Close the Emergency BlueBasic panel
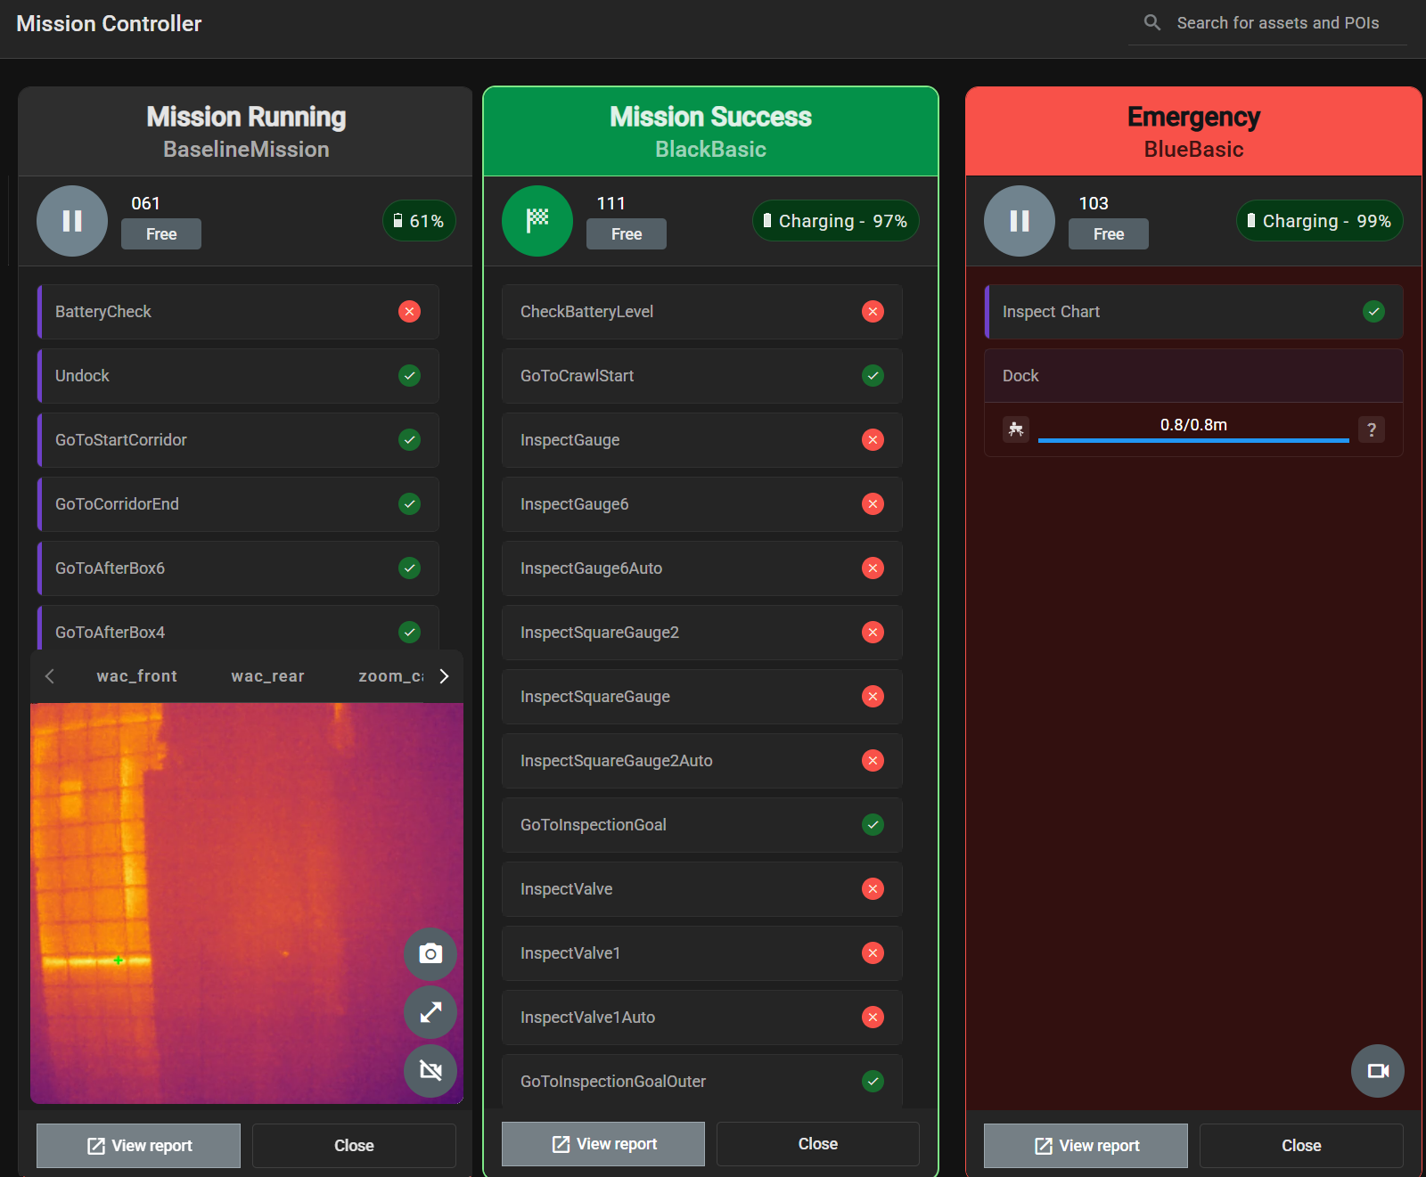The width and height of the screenshot is (1426, 1177). coord(1300,1146)
